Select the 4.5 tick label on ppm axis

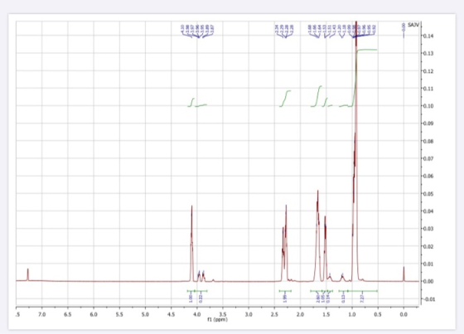[171, 314]
